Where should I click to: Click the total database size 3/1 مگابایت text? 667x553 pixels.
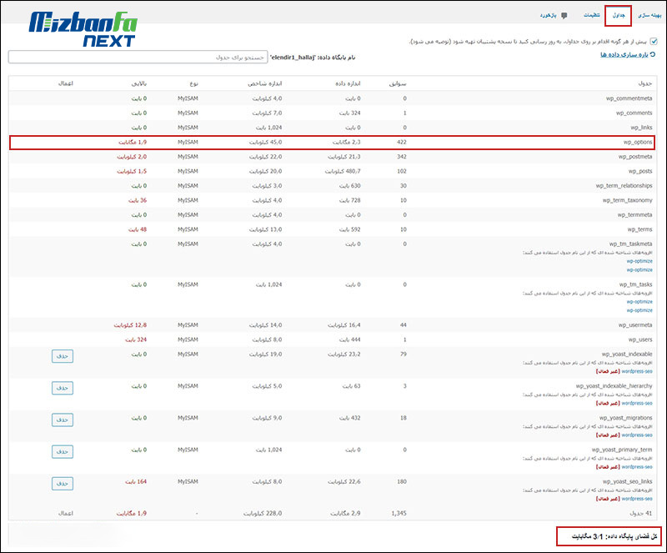coord(614,536)
